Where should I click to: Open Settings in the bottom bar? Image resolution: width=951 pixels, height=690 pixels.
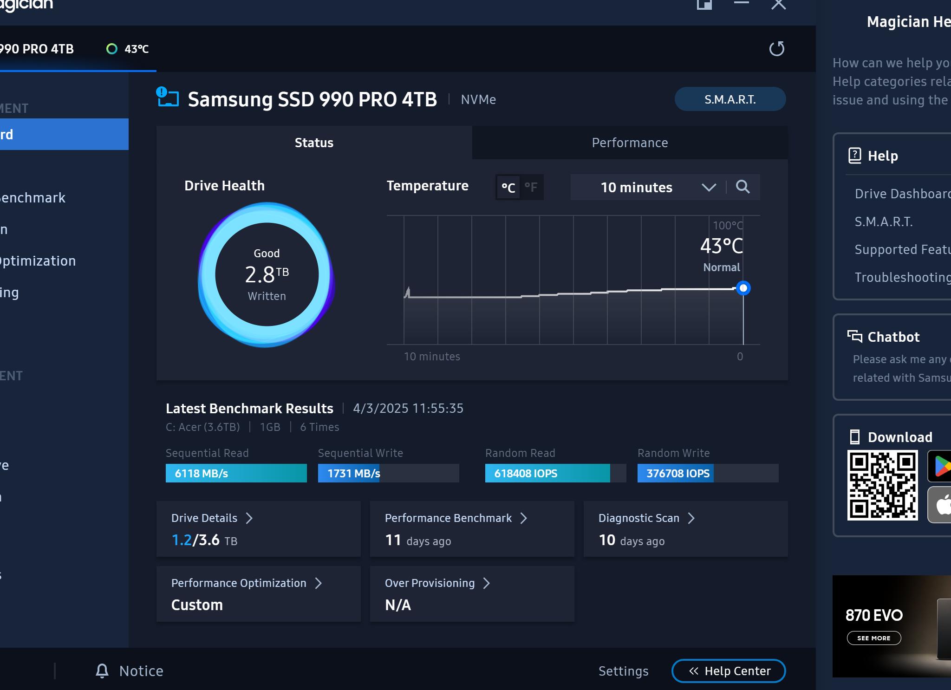coord(623,671)
